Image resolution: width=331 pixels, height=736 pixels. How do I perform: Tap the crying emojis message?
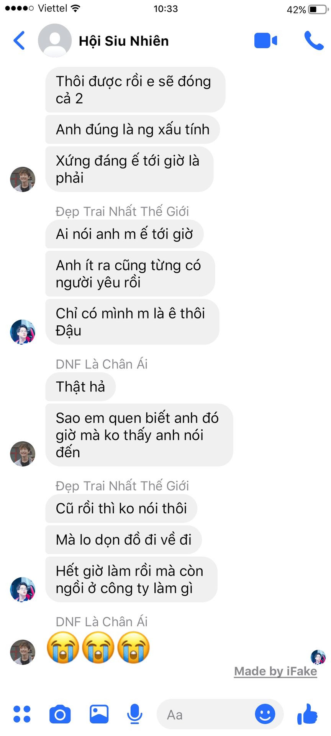[x=98, y=647]
